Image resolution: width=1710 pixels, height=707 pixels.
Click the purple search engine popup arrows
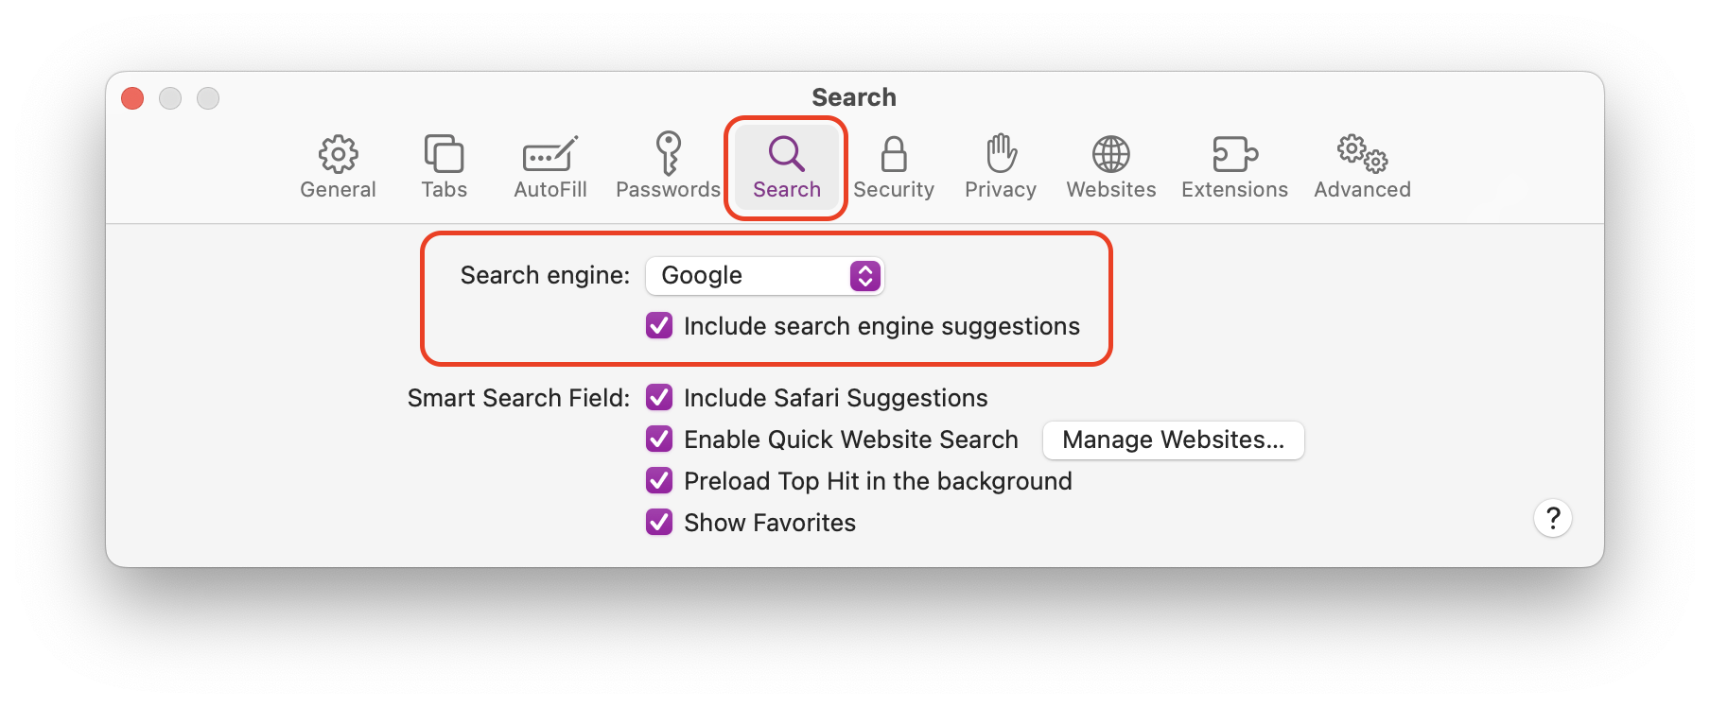click(x=865, y=276)
